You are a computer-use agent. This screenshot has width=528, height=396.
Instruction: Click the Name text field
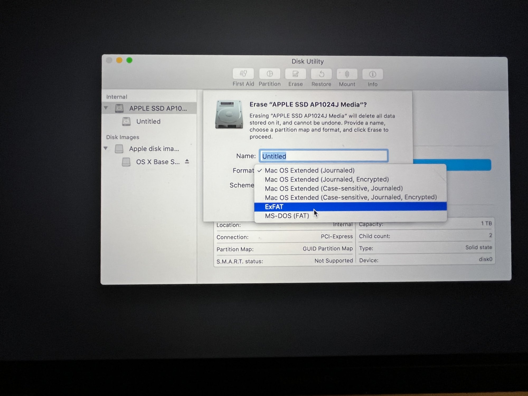323,156
